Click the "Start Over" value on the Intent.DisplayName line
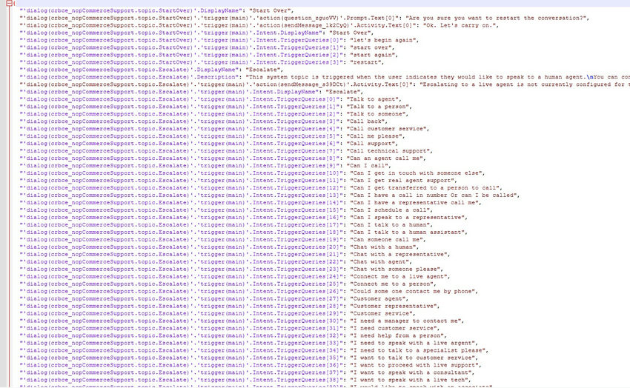Viewport: 630px width, 388px height. click(351, 33)
